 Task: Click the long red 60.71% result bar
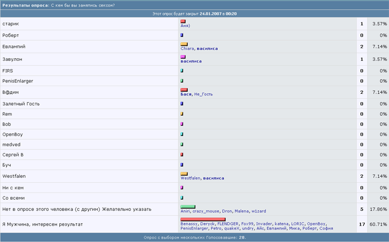tap(202, 220)
